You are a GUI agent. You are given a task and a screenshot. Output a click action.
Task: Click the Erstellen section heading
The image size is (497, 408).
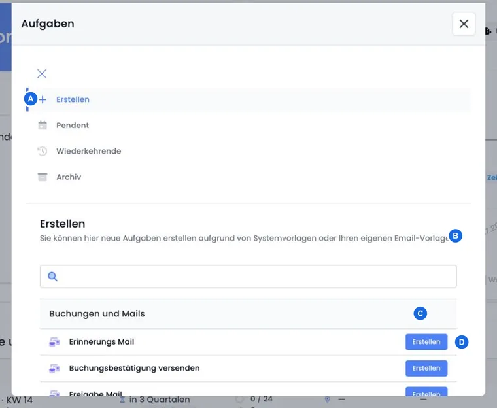[62, 224]
